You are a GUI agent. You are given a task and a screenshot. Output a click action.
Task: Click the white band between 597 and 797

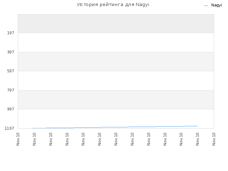[116, 81]
